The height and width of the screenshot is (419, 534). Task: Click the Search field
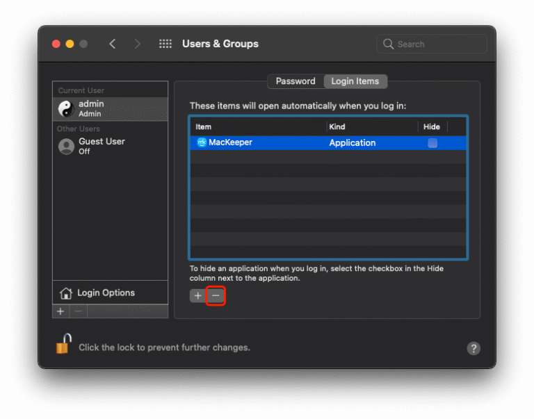coord(437,44)
